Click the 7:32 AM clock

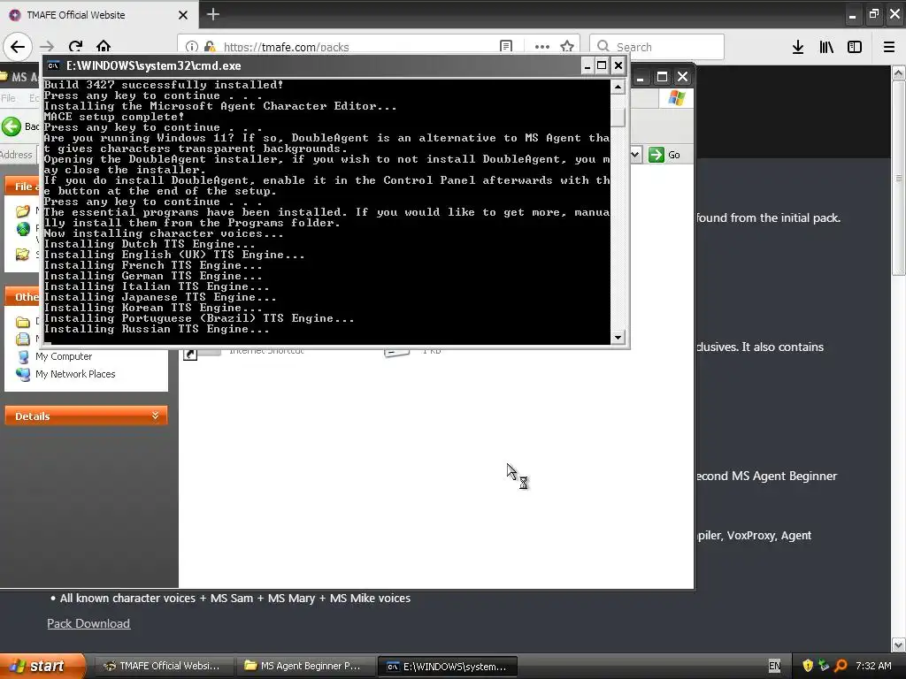(x=873, y=667)
